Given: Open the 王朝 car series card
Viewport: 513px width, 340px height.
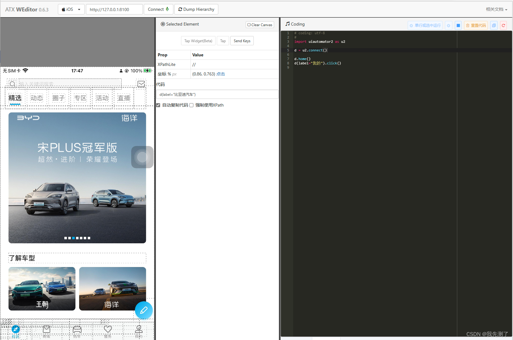Looking at the screenshot, I should [42, 289].
